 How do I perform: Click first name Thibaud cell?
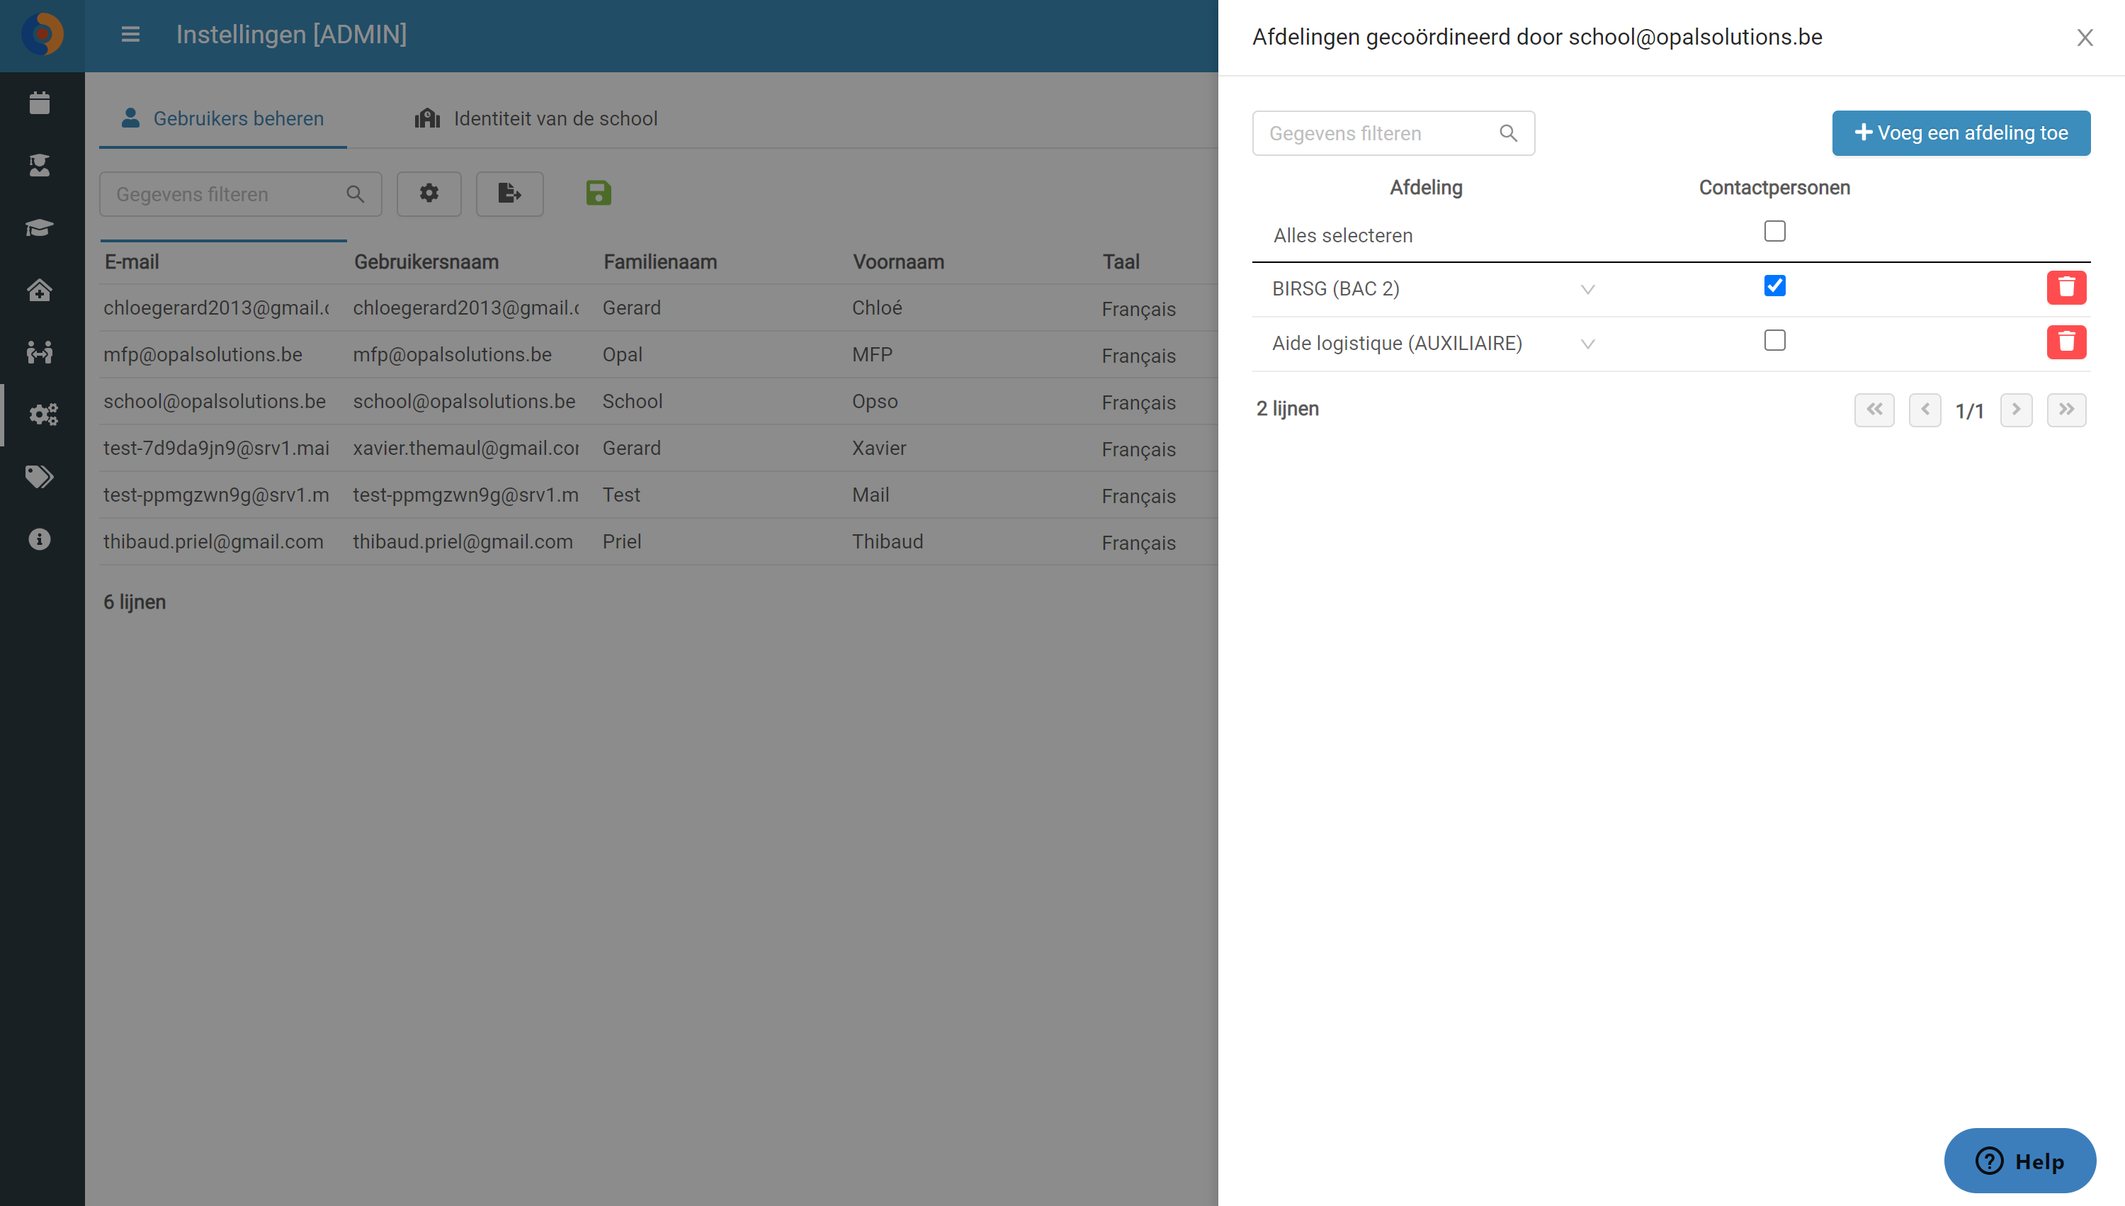(x=888, y=541)
